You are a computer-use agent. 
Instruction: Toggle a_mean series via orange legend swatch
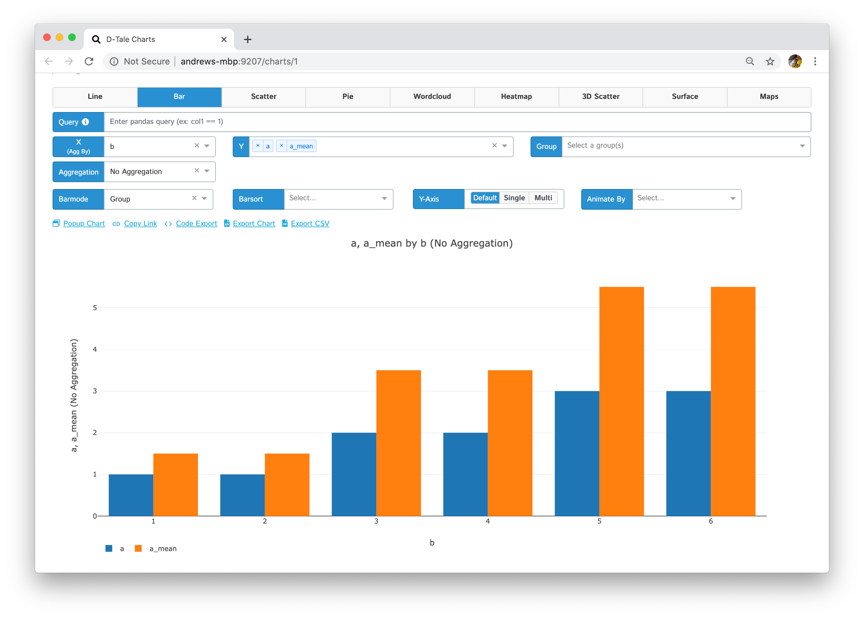click(x=138, y=549)
